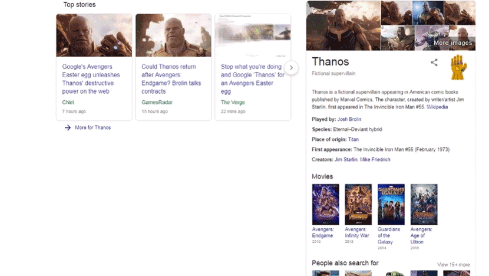Open Avengers: Age of Ultron title link
The height and width of the screenshot is (276, 489).
pos(421,235)
